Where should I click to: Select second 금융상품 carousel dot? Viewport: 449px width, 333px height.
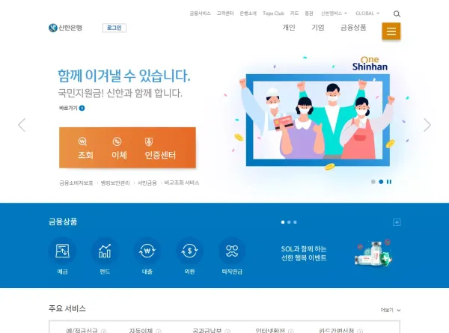tap(289, 222)
